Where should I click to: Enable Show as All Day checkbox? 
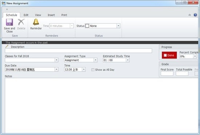[x=93, y=70]
